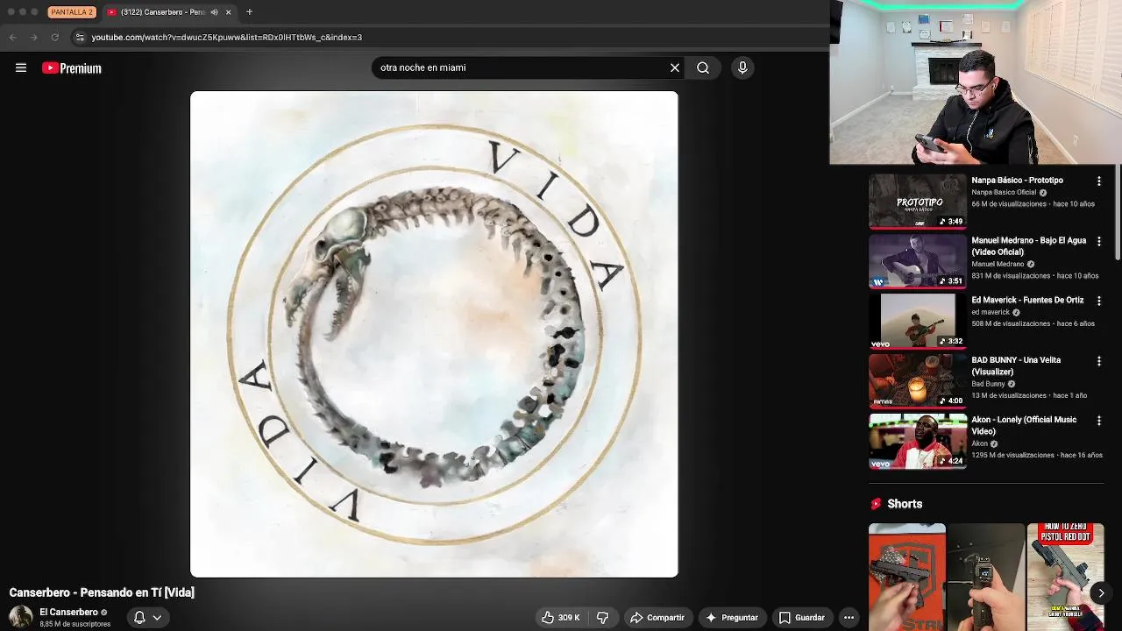This screenshot has width=1122, height=631.
Task: Open Manuel Medrano Bajo El Agua thumbnail
Action: [918, 260]
